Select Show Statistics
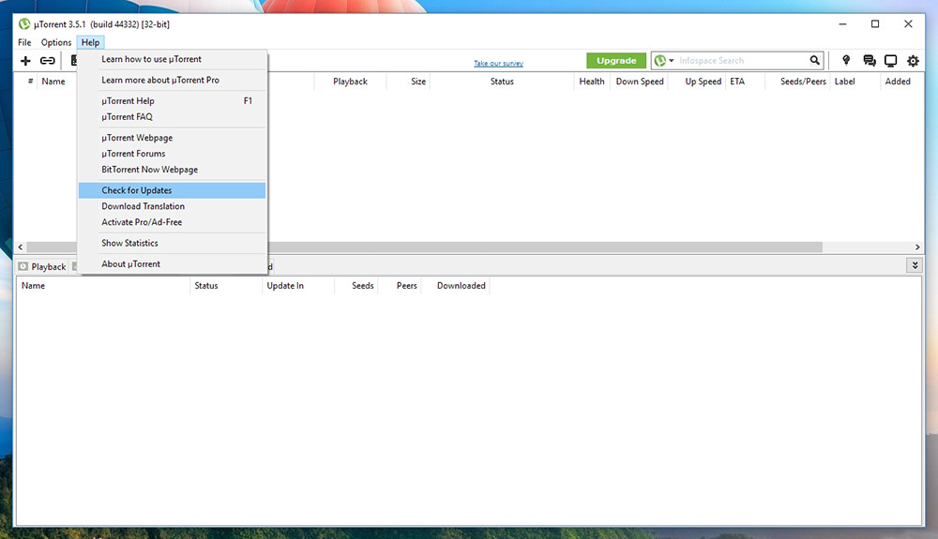The image size is (938, 539). point(173,243)
